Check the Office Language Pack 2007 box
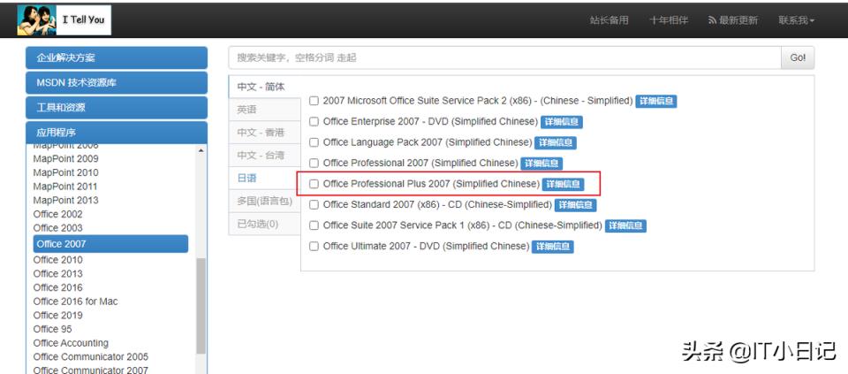Image resolution: width=848 pixels, height=374 pixels. coord(314,142)
